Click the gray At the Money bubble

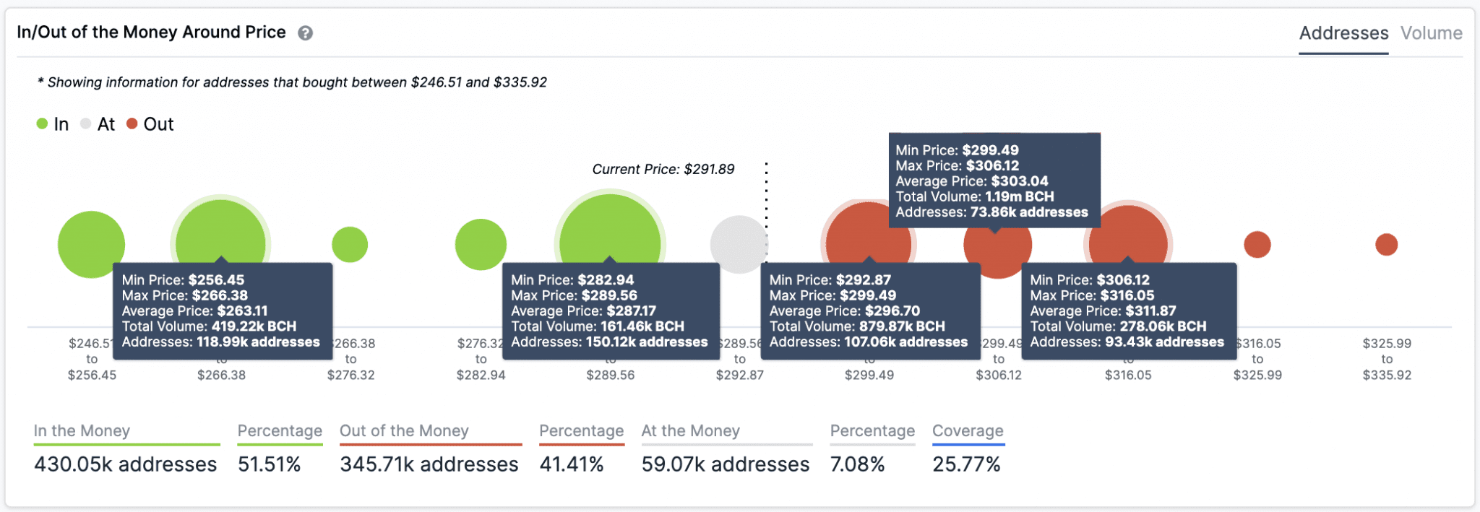point(737,245)
